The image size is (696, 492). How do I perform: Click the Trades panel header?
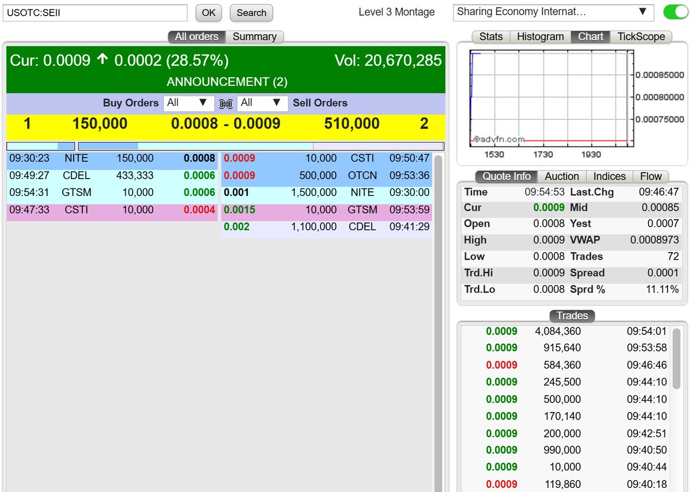[572, 316]
